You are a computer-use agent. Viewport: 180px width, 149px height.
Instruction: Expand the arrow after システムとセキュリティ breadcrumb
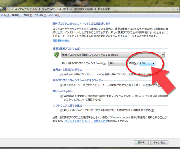71,9
